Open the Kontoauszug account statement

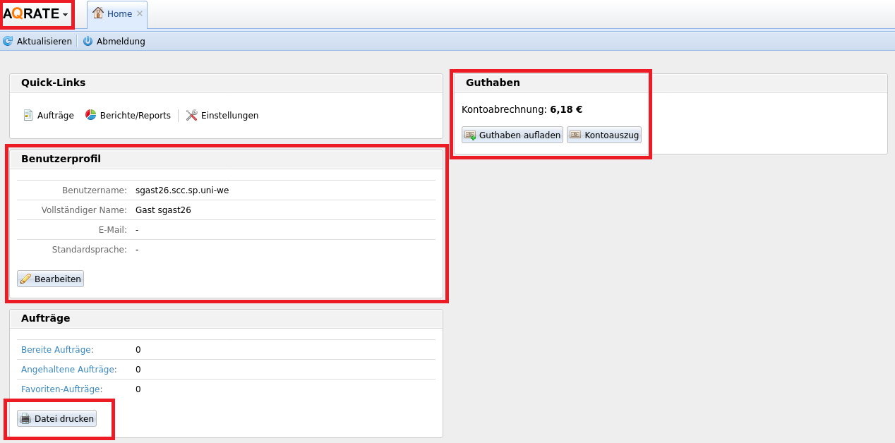point(604,135)
